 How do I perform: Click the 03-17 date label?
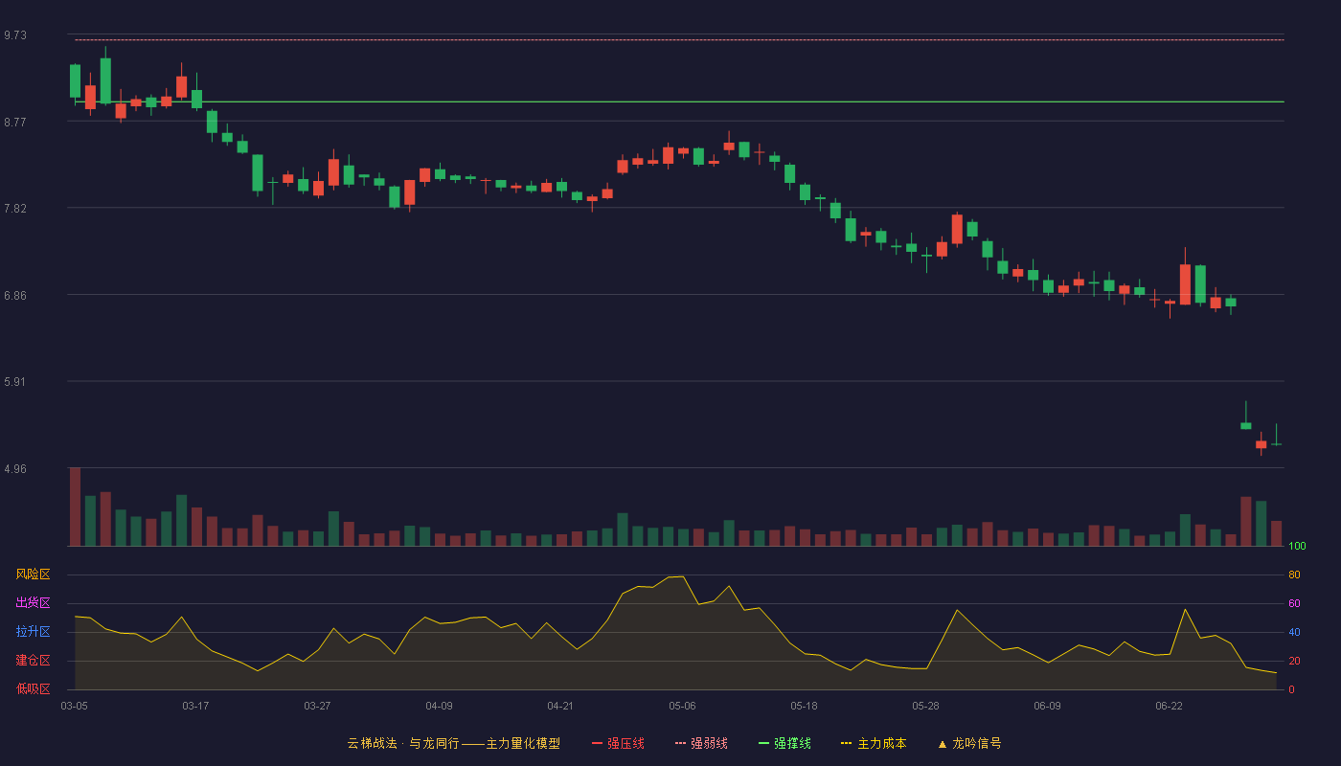pyautogui.click(x=195, y=706)
